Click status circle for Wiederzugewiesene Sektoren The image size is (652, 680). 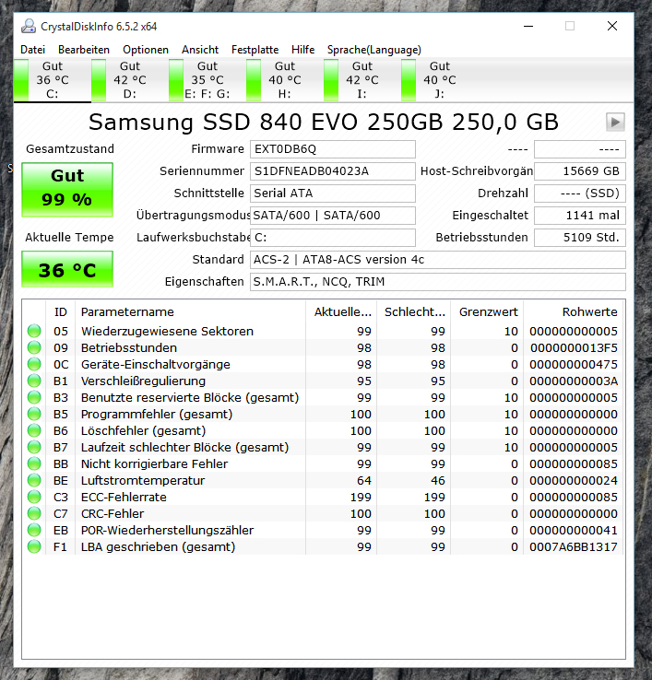point(34,332)
